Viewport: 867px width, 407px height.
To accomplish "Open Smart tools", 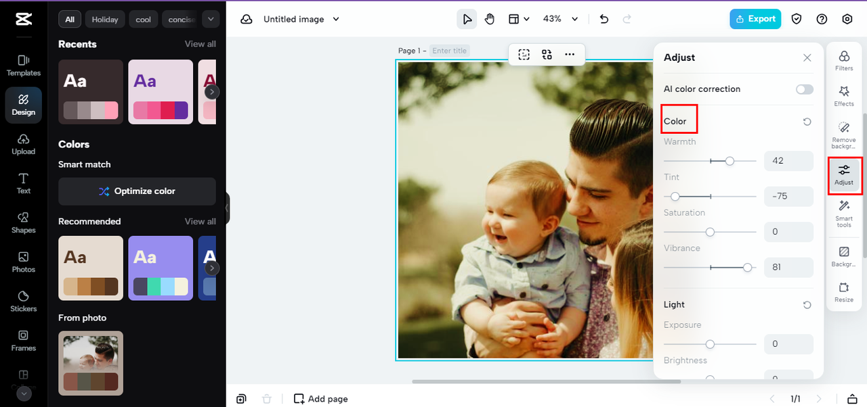I will (x=844, y=214).
